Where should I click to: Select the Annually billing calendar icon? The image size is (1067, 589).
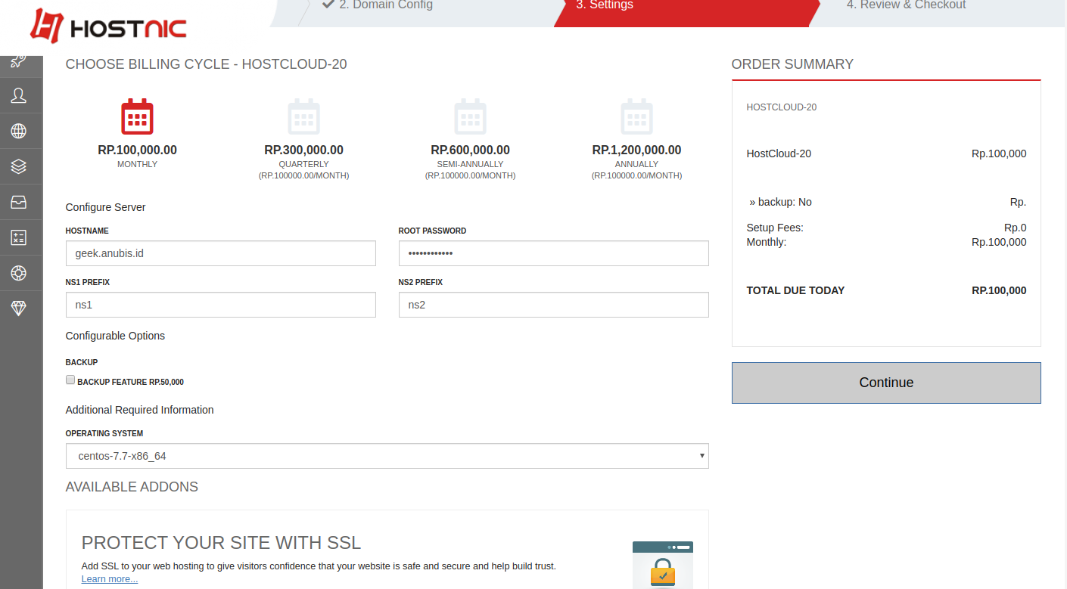pos(637,116)
